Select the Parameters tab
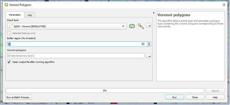The width and height of the screenshot is (230, 105). click(x=15, y=15)
